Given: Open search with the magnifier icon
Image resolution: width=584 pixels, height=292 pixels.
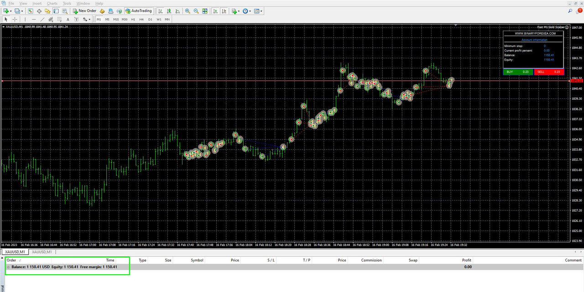Looking at the screenshot, I should click(x=570, y=11).
